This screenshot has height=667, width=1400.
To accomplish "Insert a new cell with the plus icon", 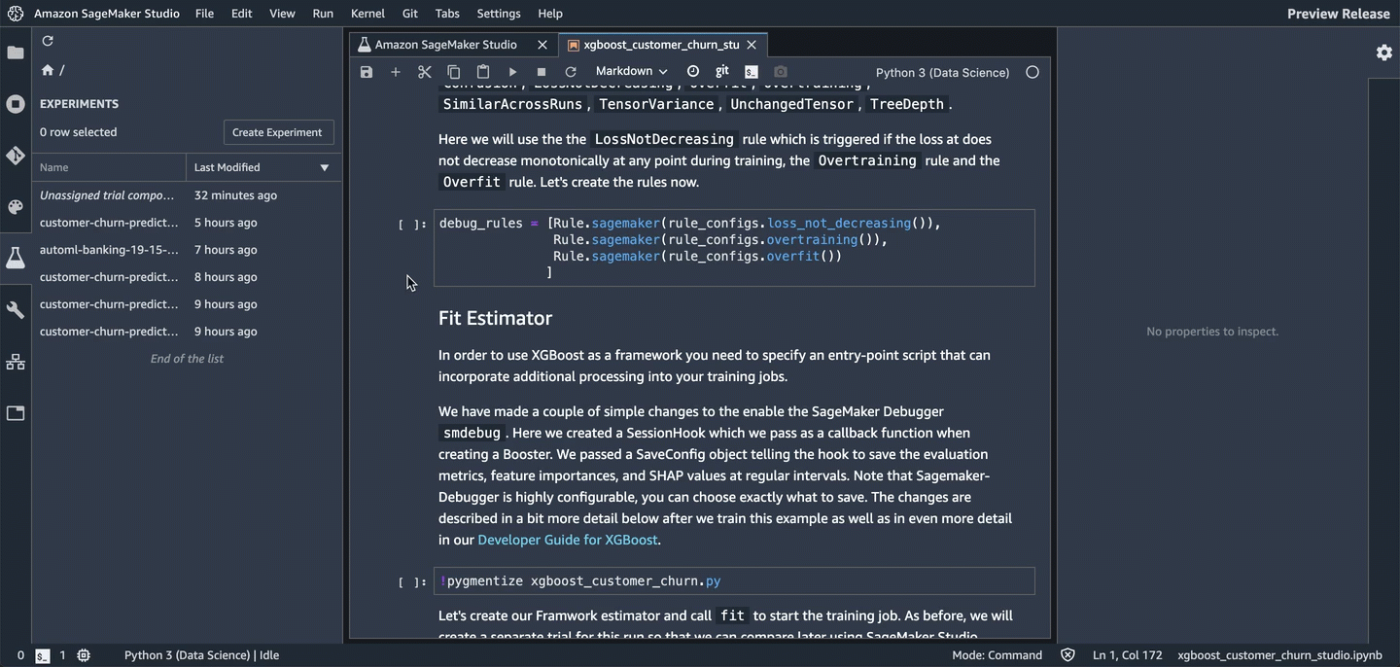I will (396, 72).
